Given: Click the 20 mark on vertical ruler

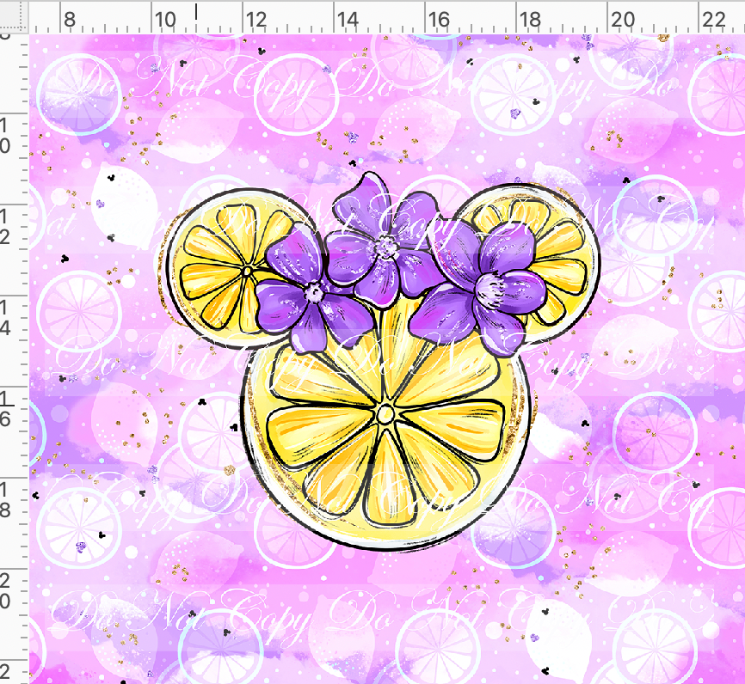Looking at the screenshot, I should [x=5, y=591].
